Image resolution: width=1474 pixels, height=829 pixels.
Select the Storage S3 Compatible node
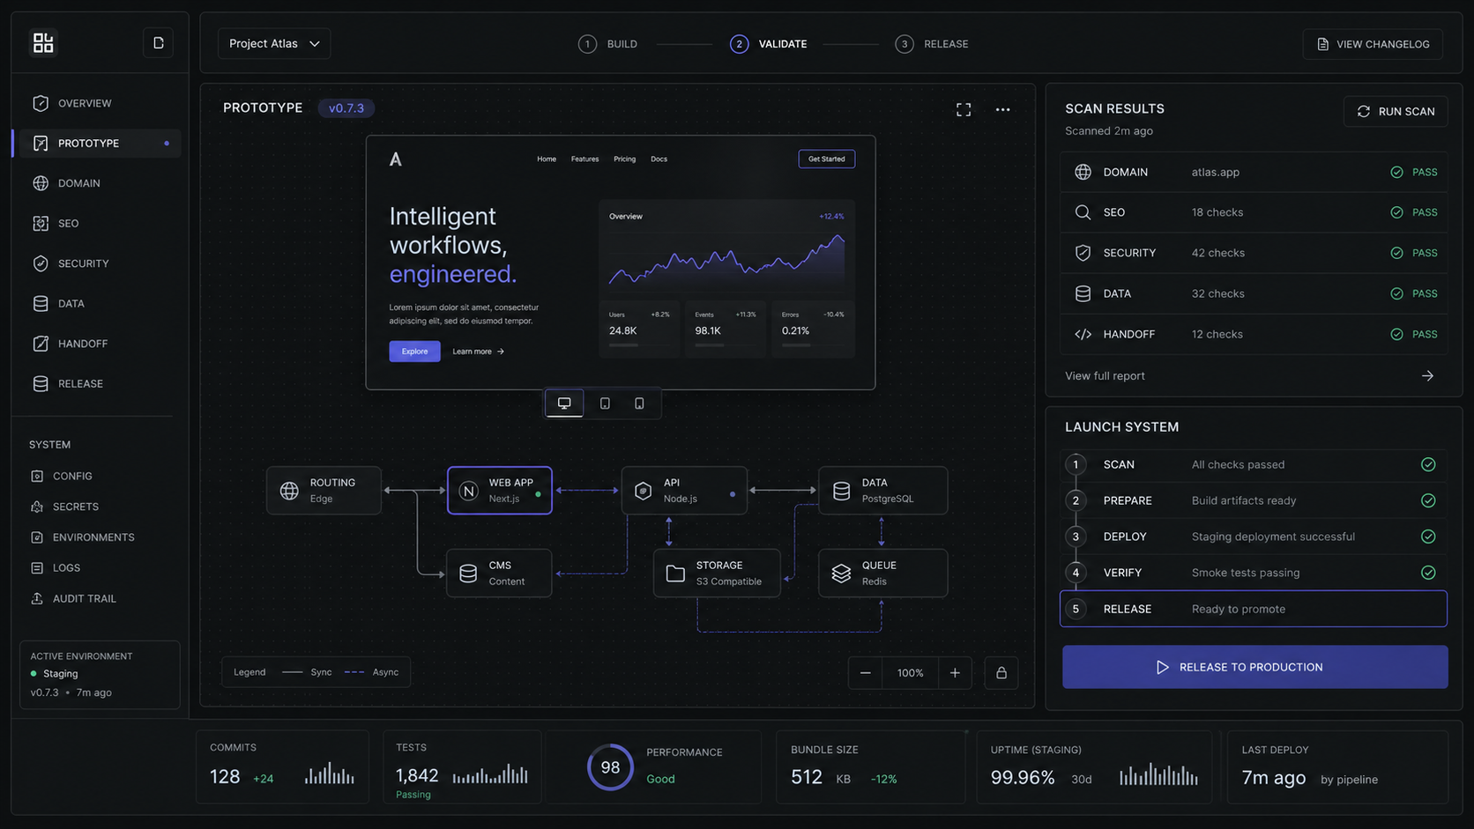pyautogui.click(x=717, y=574)
